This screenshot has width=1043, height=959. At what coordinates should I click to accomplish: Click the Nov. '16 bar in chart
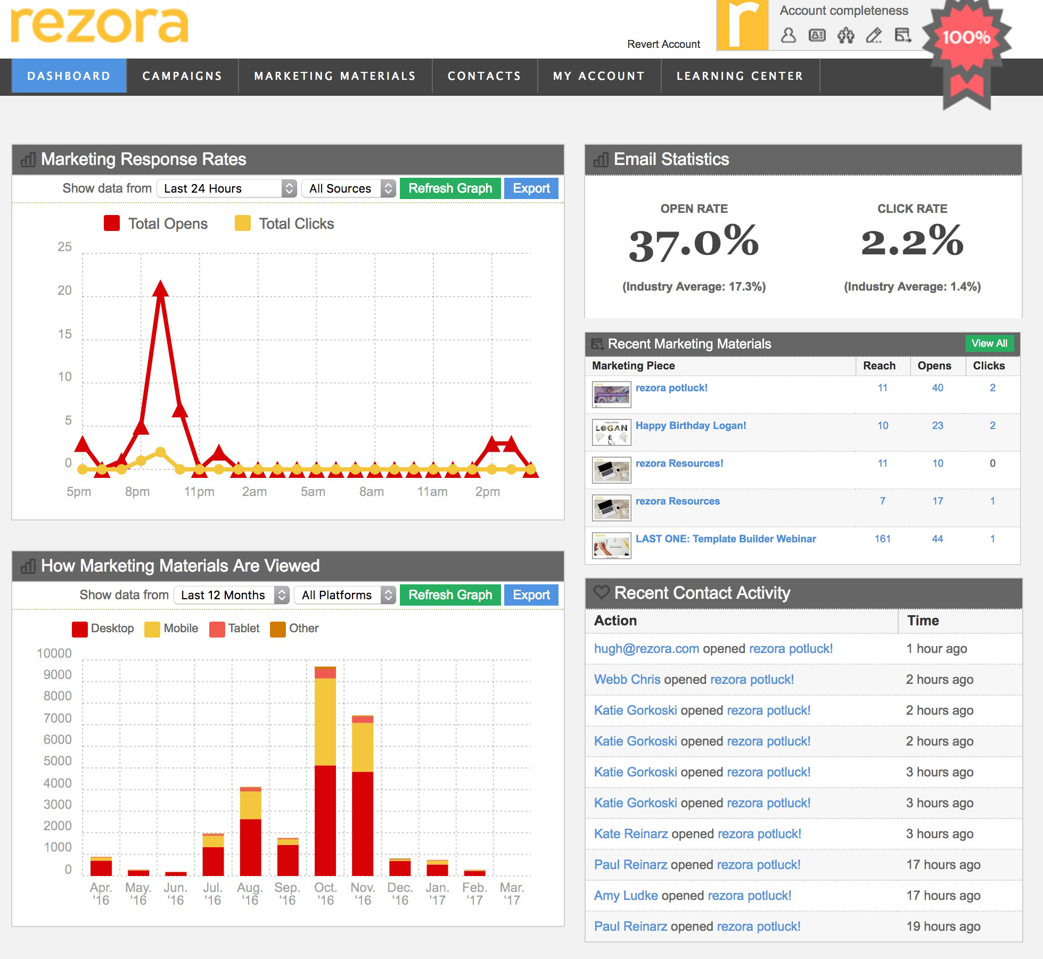coord(363,796)
